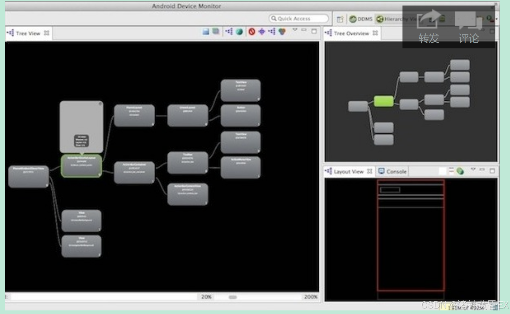Click the red invalidate layout icon
Screen dimensions: 510x314
[252, 31]
